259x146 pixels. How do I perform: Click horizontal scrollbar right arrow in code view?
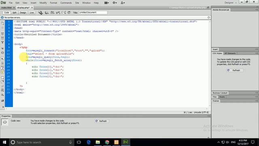point(206,109)
